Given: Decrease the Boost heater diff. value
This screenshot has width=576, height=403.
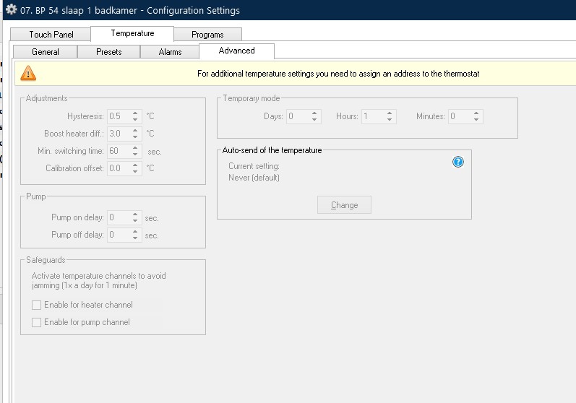Looking at the screenshot, I should (135, 136).
